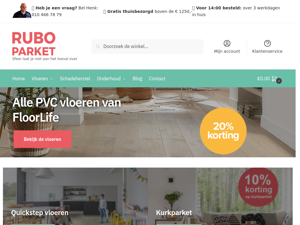Click the search magnifier icon
The height and width of the screenshot is (225, 300).
tap(98, 47)
